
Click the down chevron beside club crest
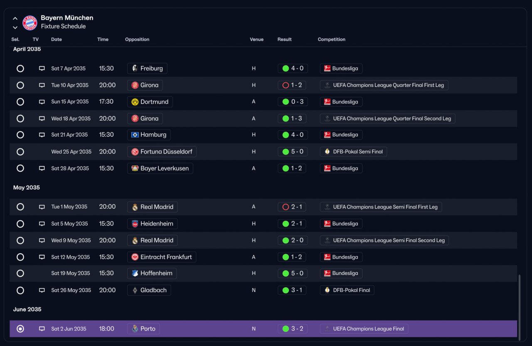pyautogui.click(x=15, y=27)
